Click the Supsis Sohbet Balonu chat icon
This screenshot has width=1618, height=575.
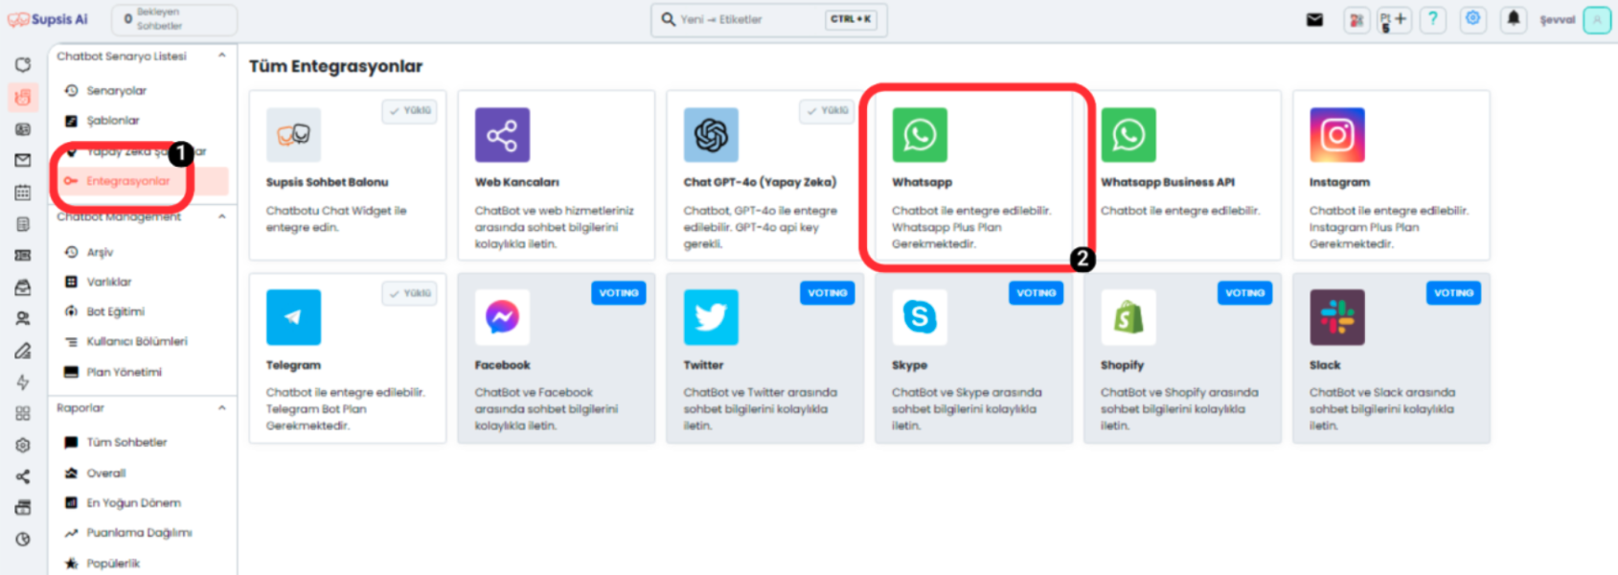(293, 135)
